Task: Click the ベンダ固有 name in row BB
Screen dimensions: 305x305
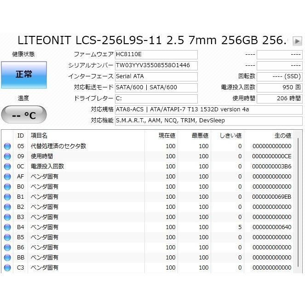Action: tap(45, 258)
